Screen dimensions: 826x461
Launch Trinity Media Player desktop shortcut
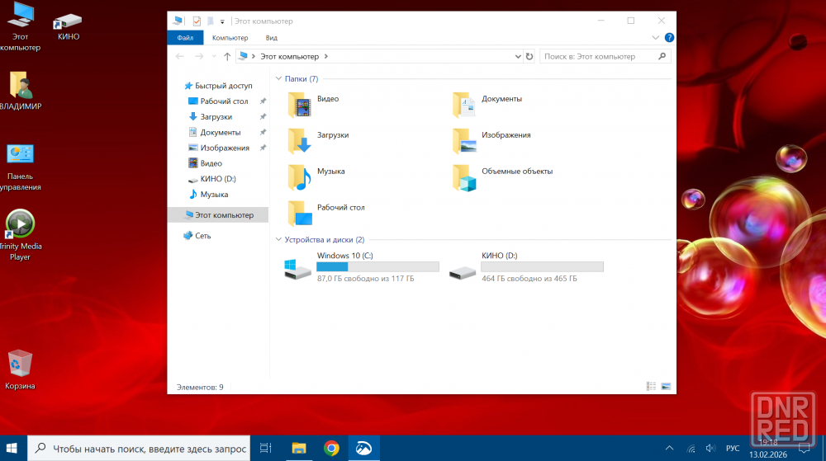coord(21,223)
